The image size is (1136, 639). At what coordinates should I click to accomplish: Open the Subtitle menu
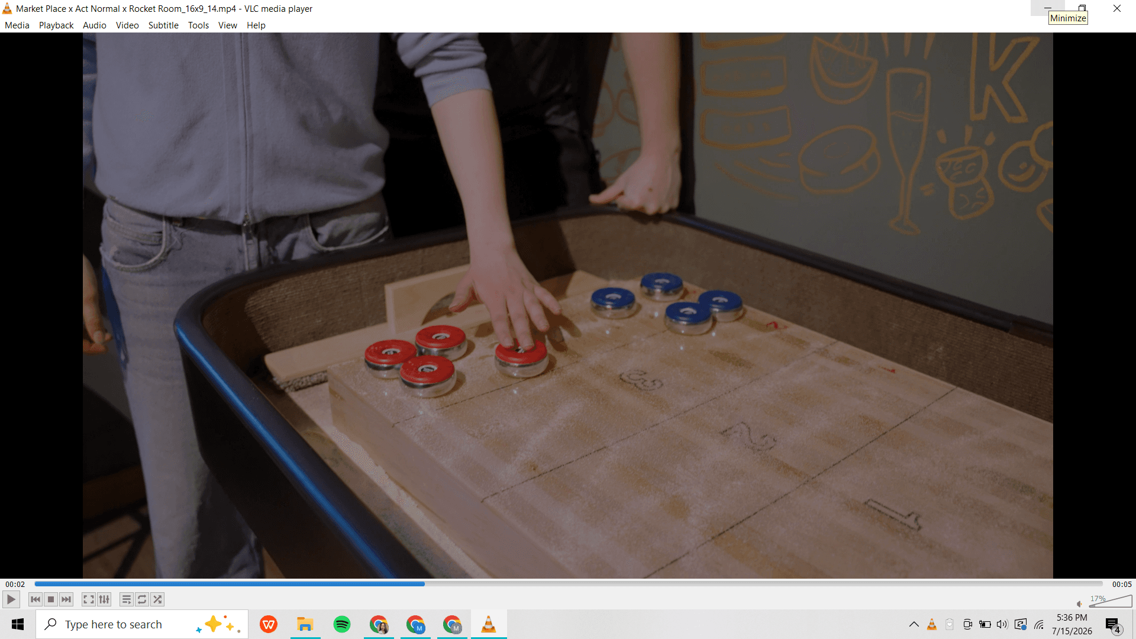(x=163, y=25)
